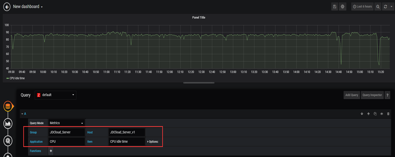Screen dimensions: 395x157
Task: Toggle query A visibility eye icon
Action: 381,114
